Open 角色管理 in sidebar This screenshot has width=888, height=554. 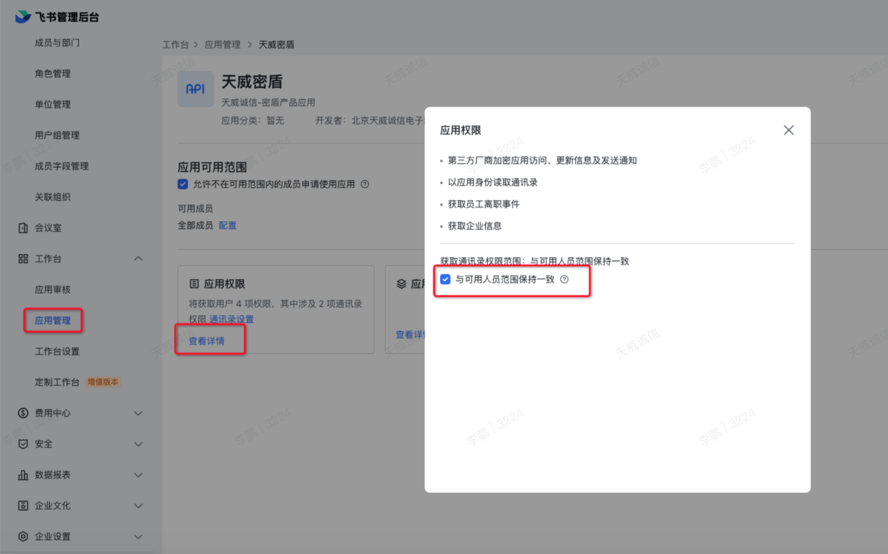pyautogui.click(x=52, y=73)
